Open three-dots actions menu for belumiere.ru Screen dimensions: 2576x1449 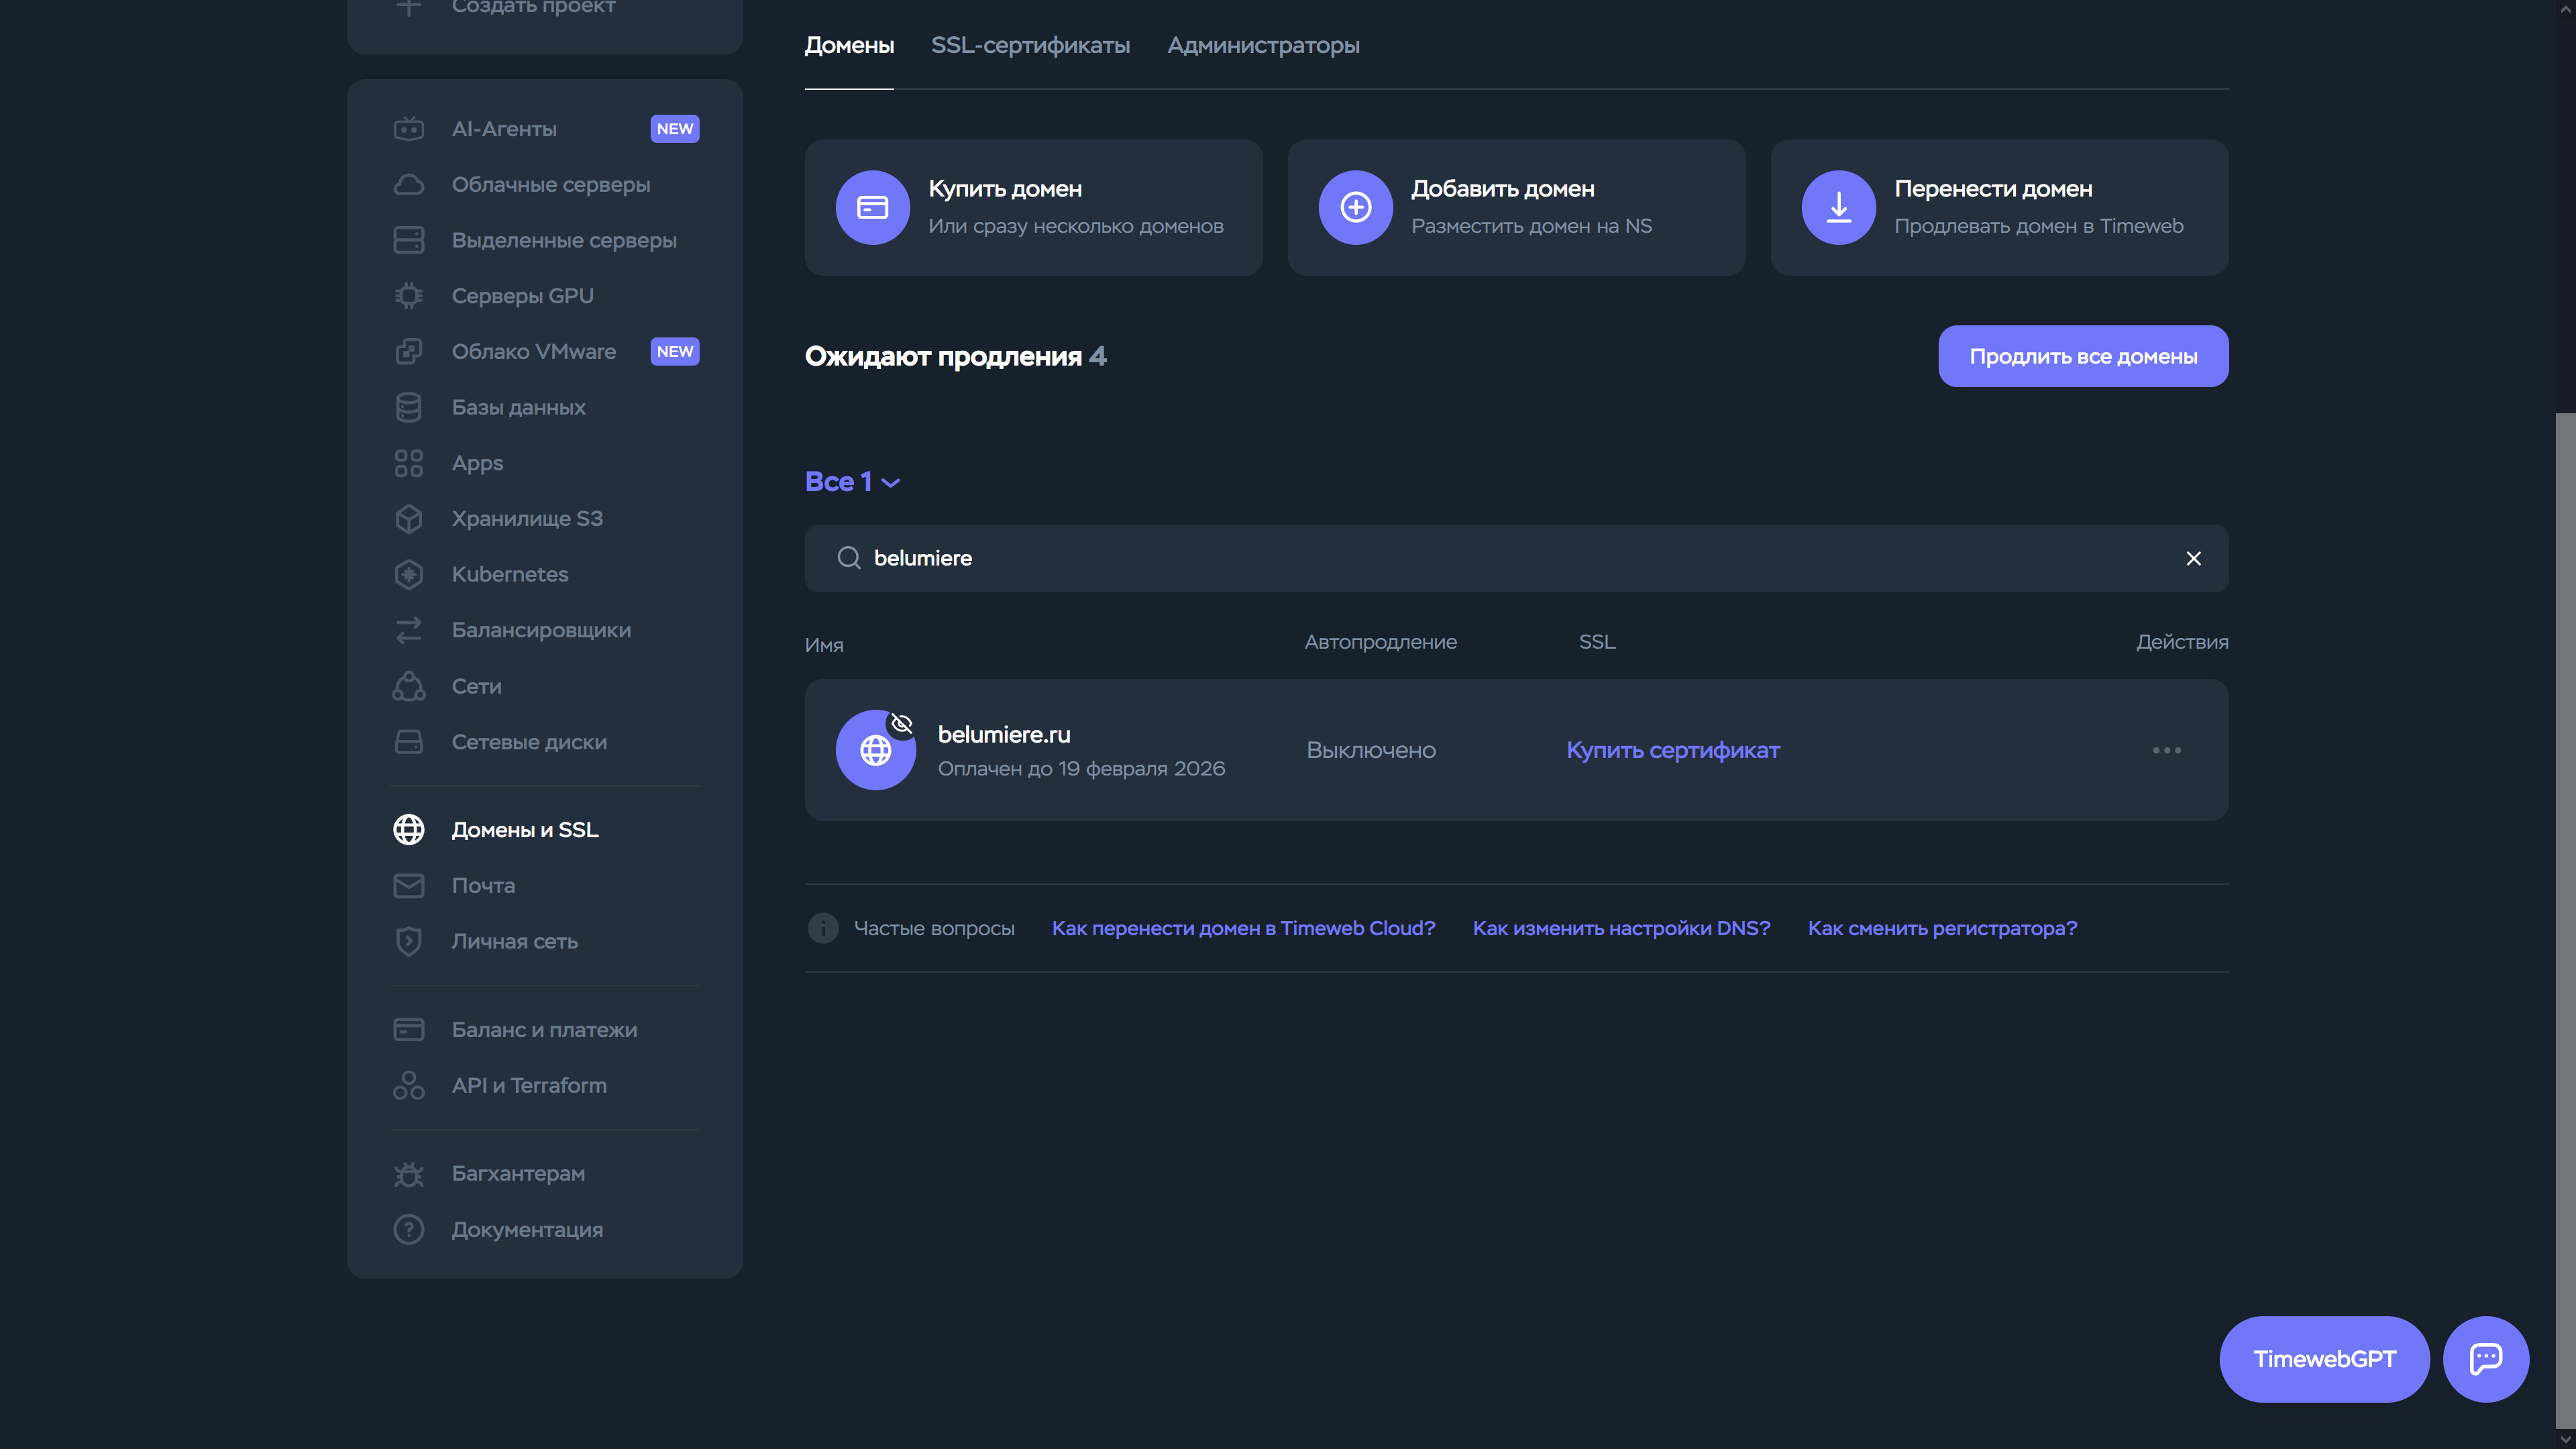click(x=2166, y=750)
